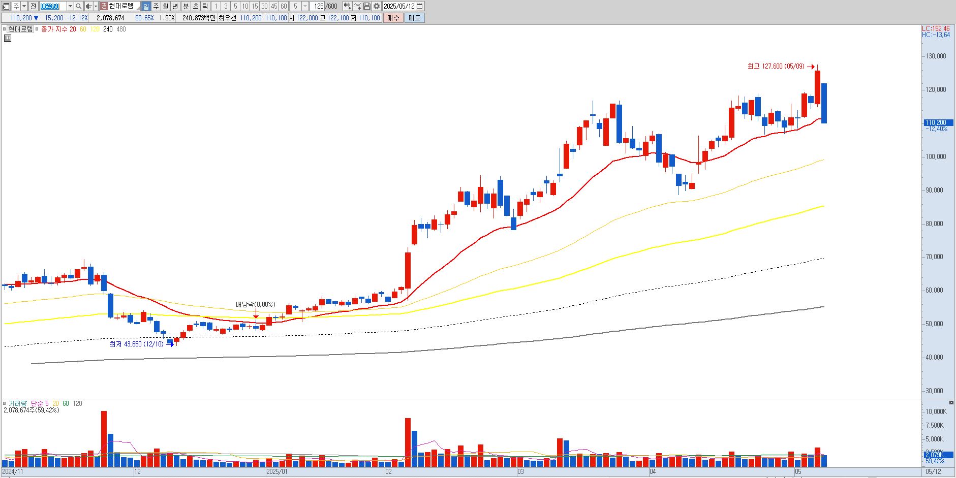
Task: Click the 현대로템 stock name field
Action: [124, 6]
